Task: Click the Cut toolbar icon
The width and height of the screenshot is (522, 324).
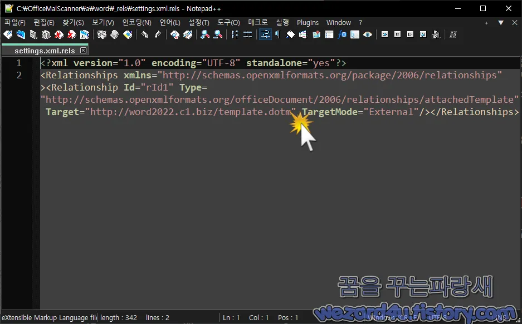Action: 102,34
